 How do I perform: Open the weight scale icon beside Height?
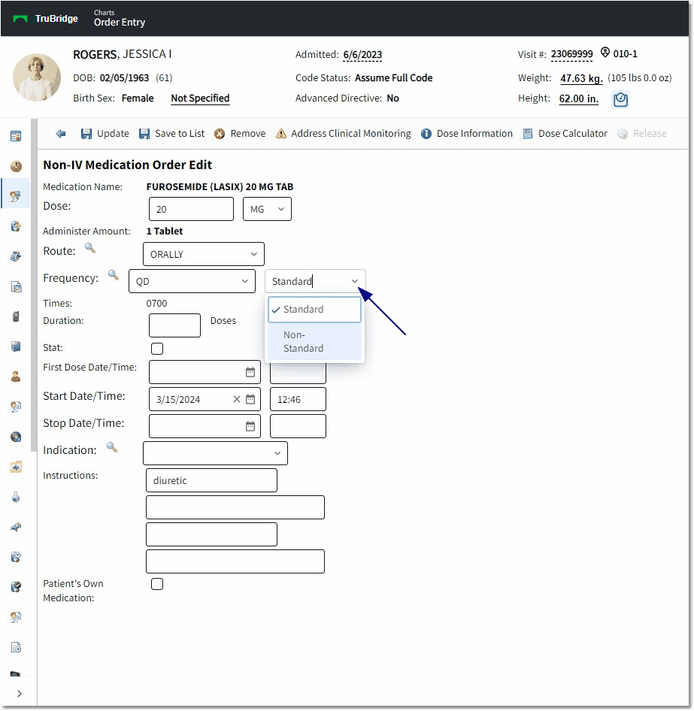point(620,99)
